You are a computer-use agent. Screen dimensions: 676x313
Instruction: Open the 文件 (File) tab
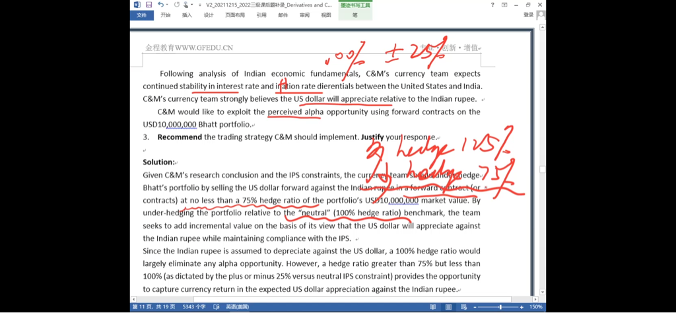point(142,15)
